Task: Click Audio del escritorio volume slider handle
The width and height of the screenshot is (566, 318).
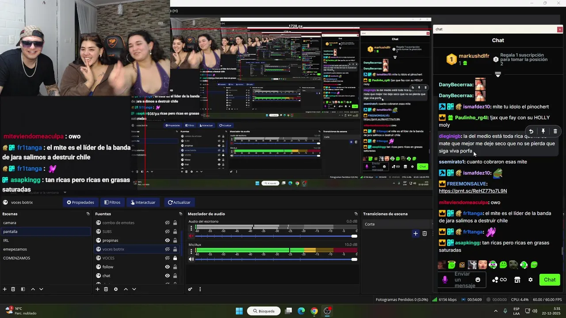Action: point(354,236)
